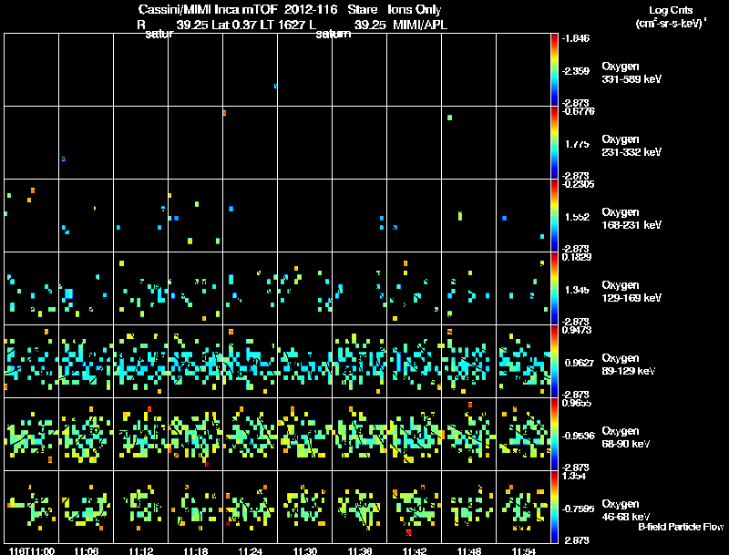Select the '11:30' time axis label
Image resolution: width=729 pixels, height=555 pixels.
(x=305, y=550)
